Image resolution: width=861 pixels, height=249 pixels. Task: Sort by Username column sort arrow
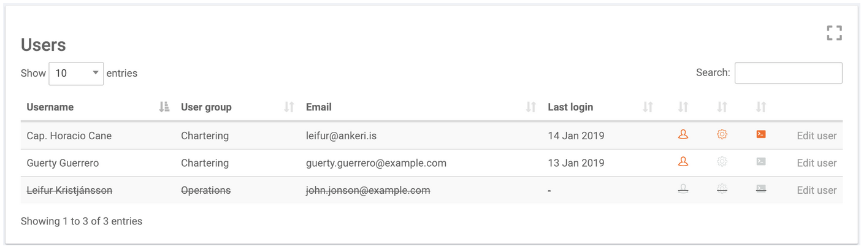point(164,107)
